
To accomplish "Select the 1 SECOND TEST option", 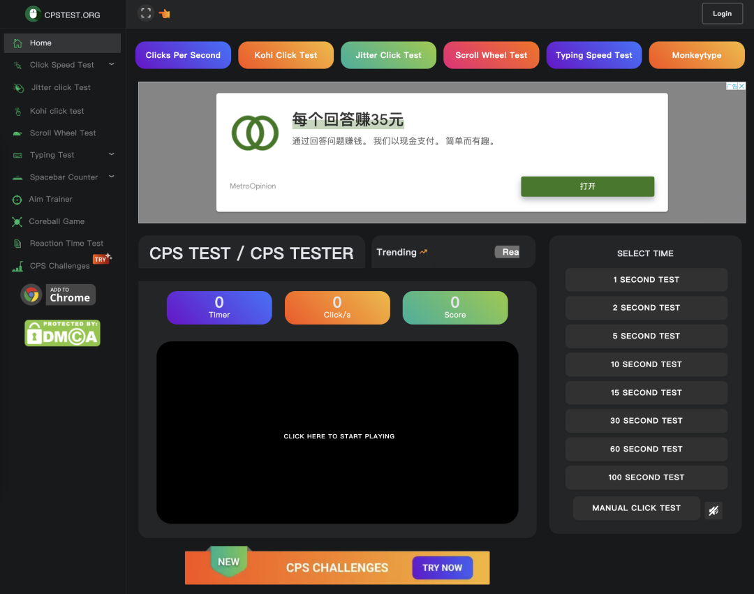I will pyautogui.click(x=646, y=280).
